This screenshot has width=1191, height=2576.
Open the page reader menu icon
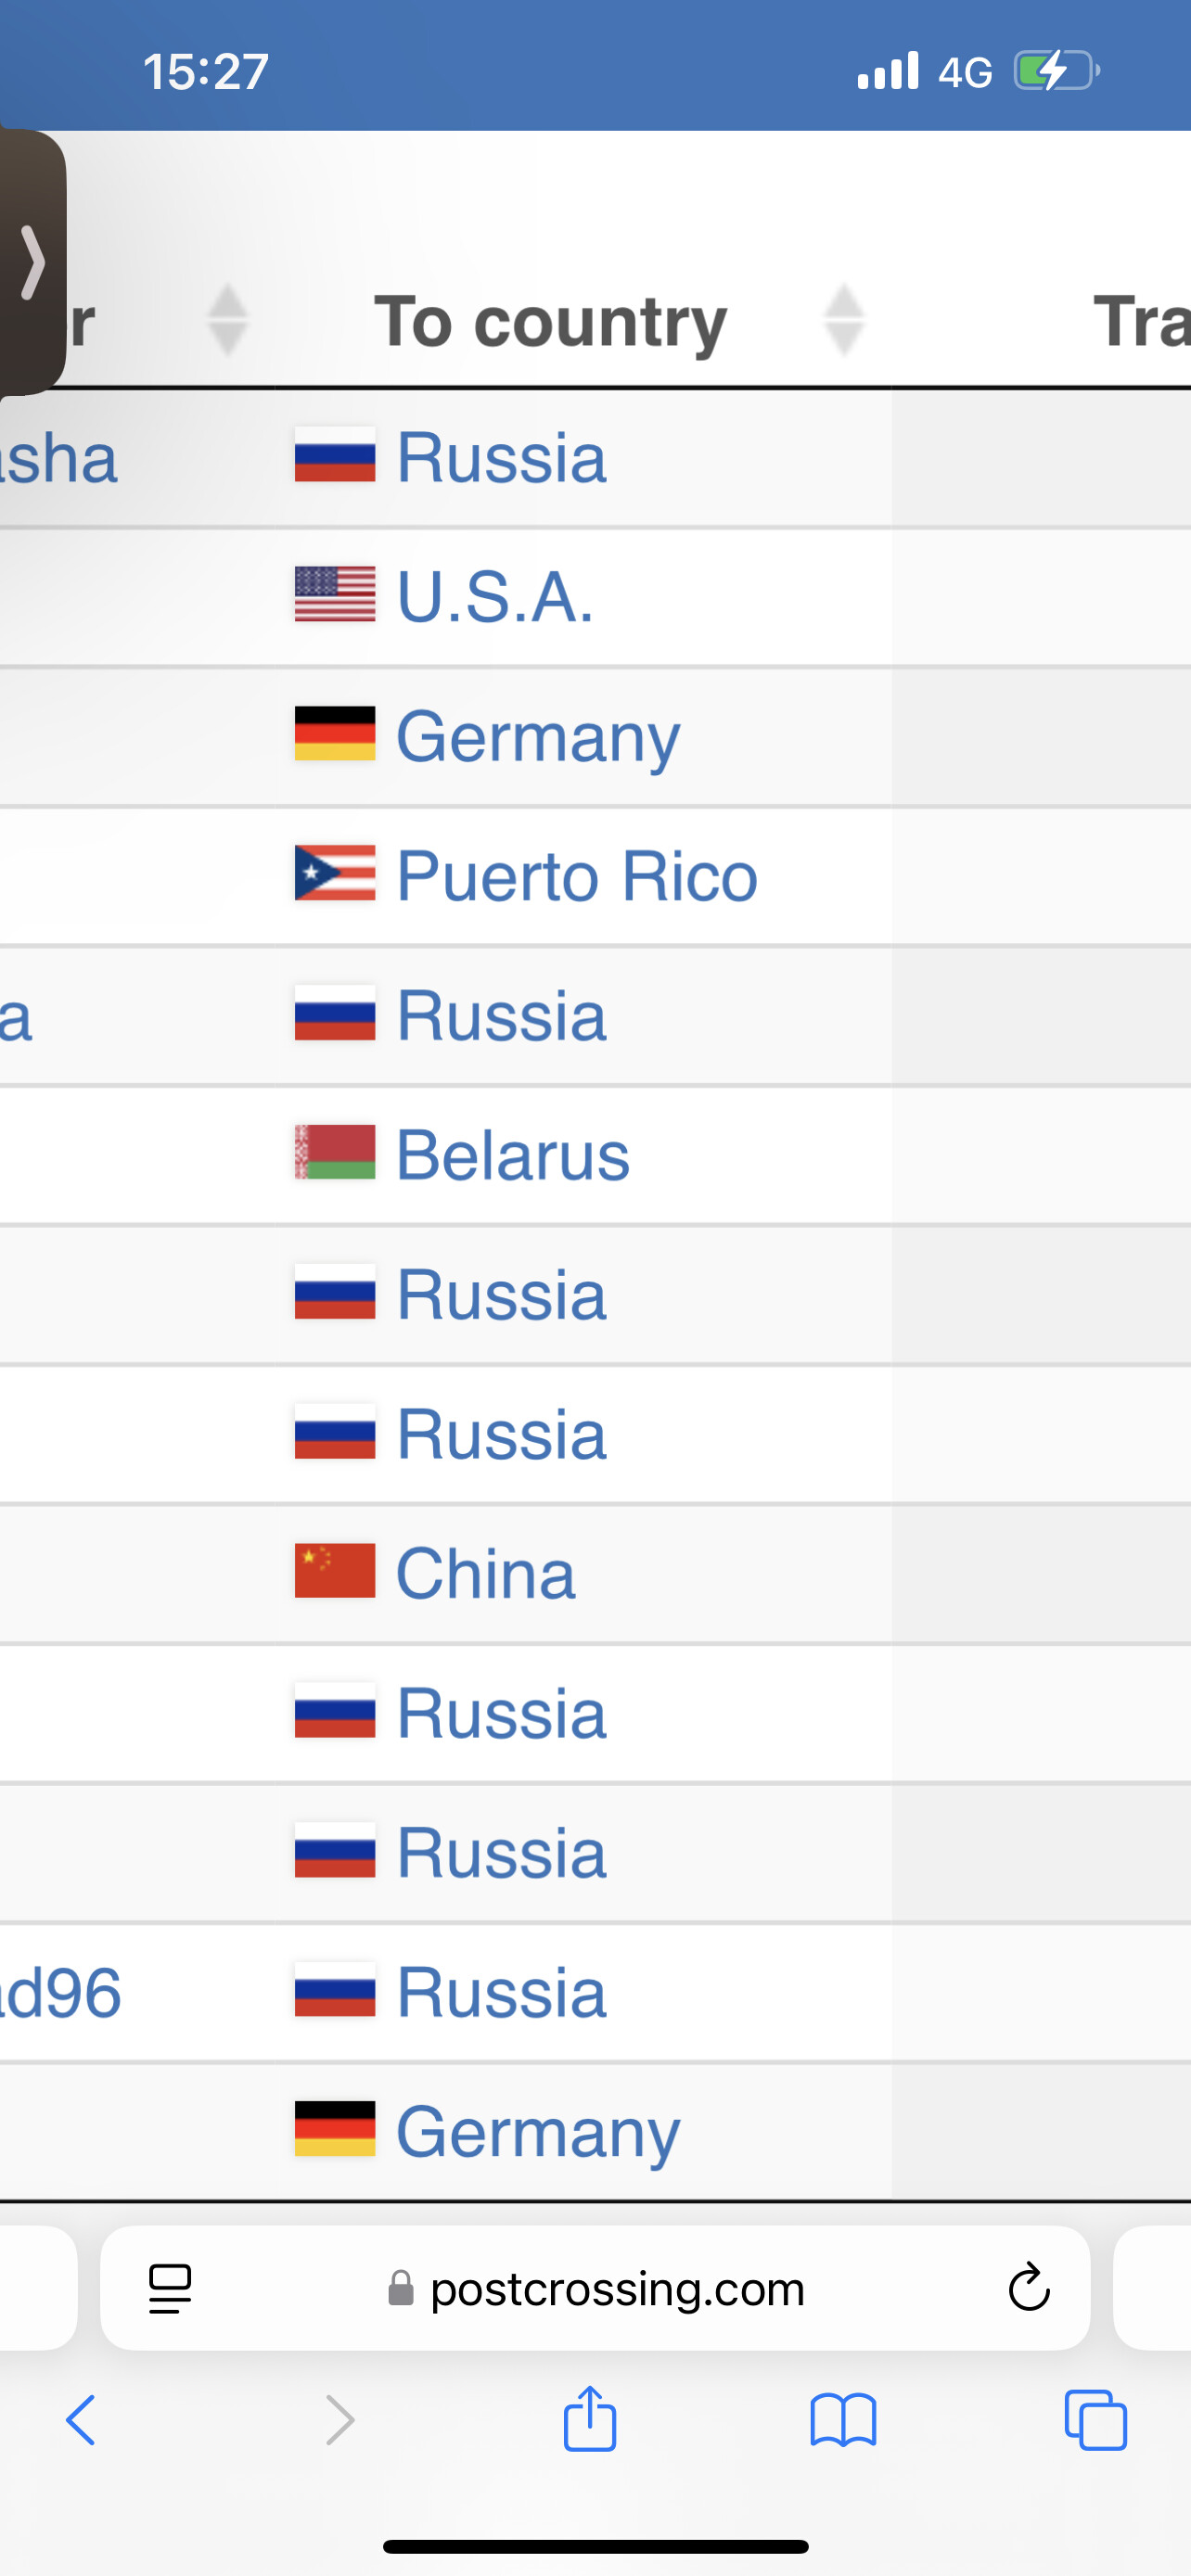pyautogui.click(x=170, y=2288)
